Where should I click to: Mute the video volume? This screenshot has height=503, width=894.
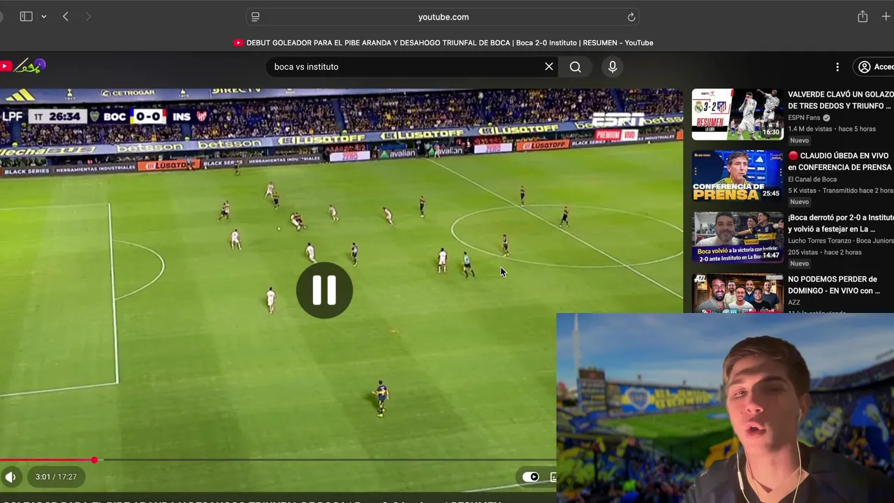(10, 477)
